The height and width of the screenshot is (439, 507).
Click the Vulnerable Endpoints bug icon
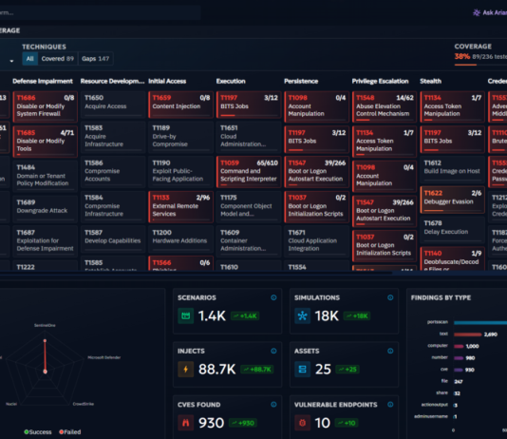[302, 423]
